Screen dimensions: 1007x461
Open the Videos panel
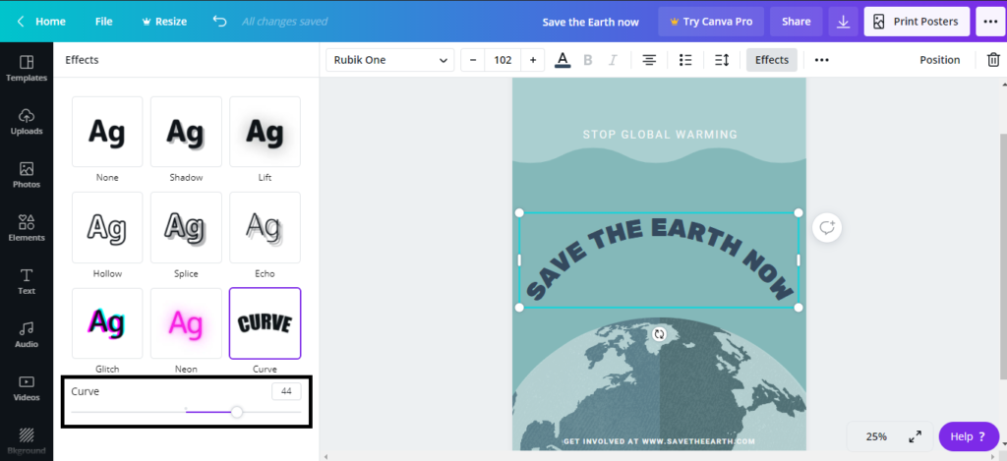point(27,388)
